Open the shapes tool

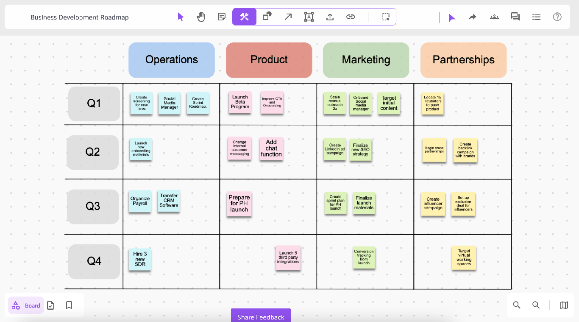point(266,17)
